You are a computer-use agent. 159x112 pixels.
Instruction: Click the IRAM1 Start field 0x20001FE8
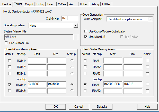[113, 84]
